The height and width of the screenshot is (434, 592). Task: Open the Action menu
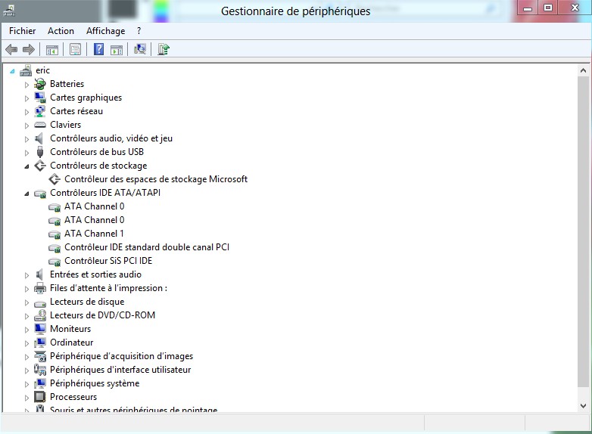click(x=61, y=31)
